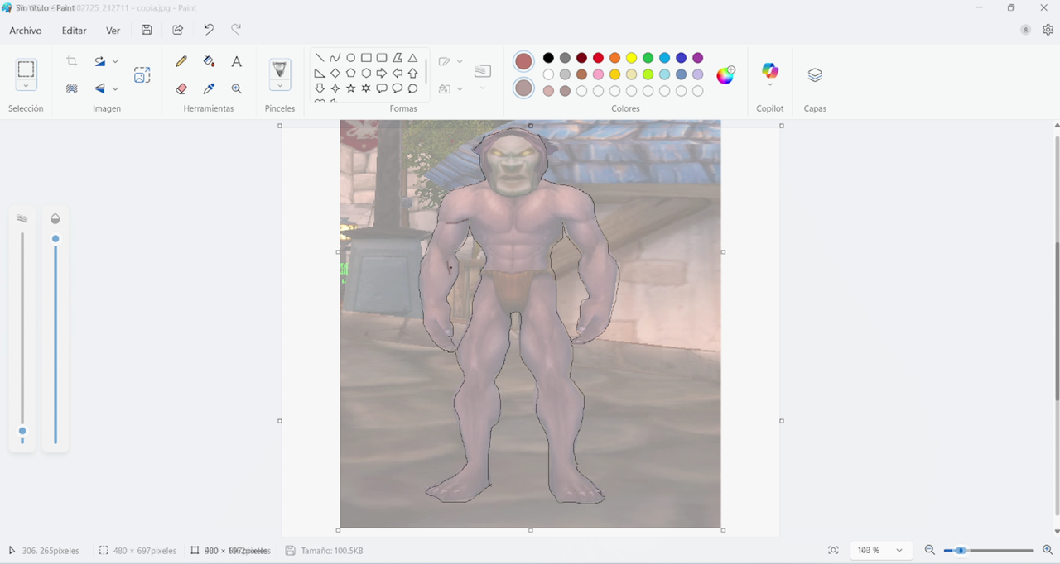The image size is (1060, 564).
Task: Select the Pencil tool
Action: (181, 61)
